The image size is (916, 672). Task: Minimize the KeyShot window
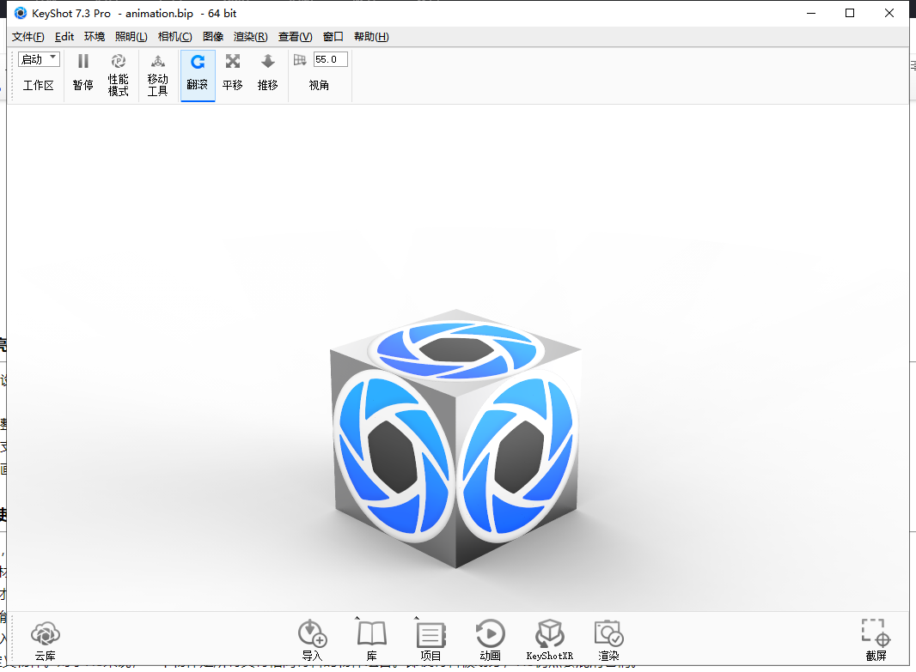click(811, 13)
